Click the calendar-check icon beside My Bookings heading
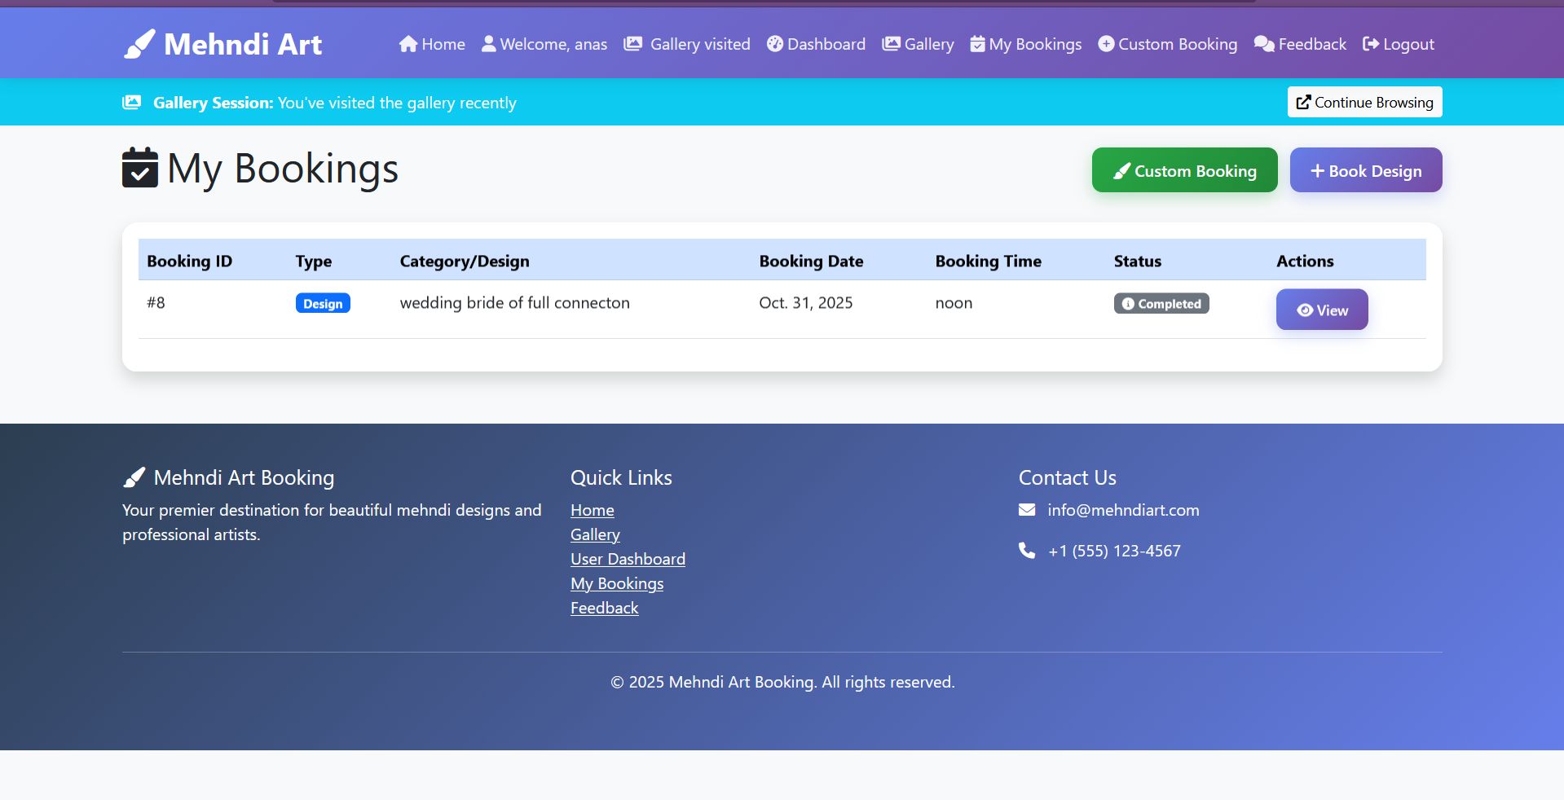Viewport: 1564px width, 800px height. pyautogui.click(x=139, y=169)
